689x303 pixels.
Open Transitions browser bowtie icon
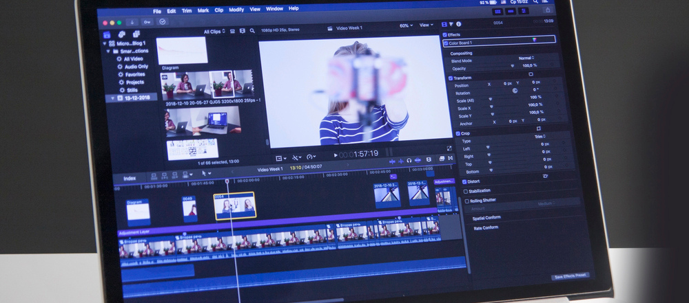(451, 158)
